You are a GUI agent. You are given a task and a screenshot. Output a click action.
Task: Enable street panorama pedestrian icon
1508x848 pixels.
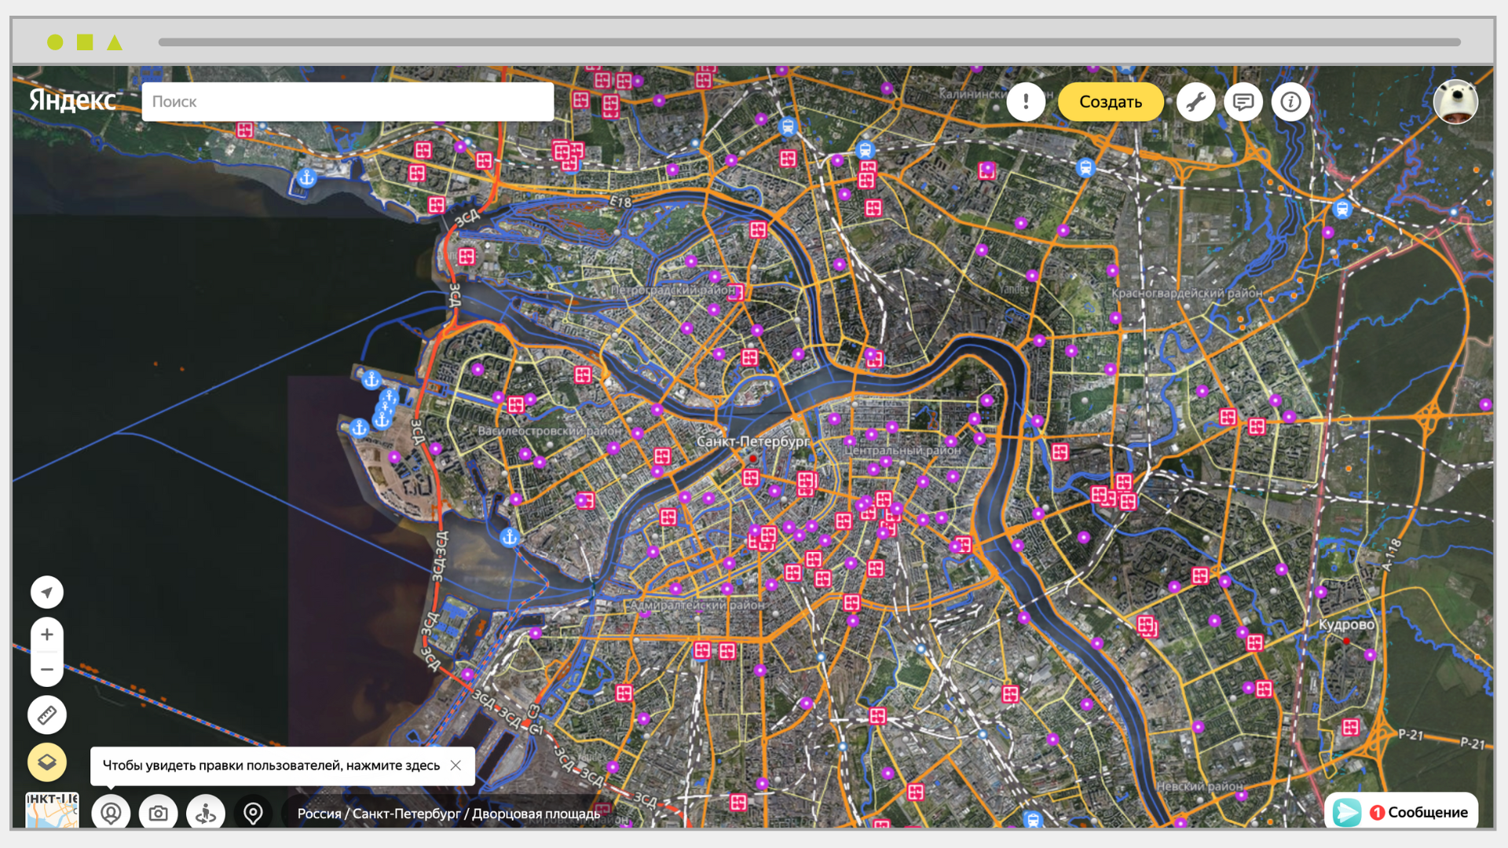(206, 813)
